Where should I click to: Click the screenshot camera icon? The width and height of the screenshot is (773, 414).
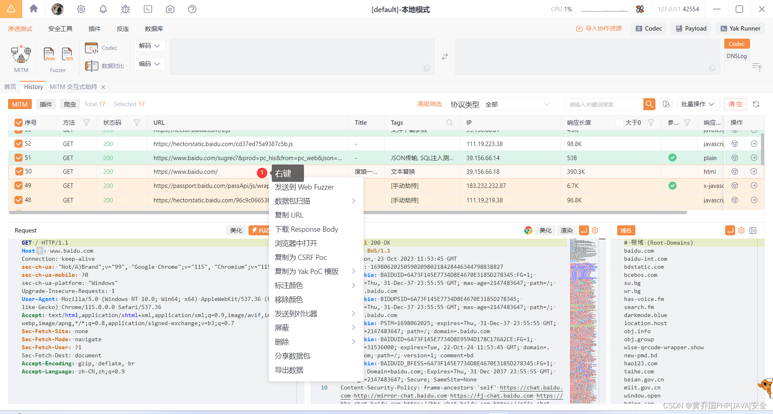pyautogui.click(x=170, y=9)
